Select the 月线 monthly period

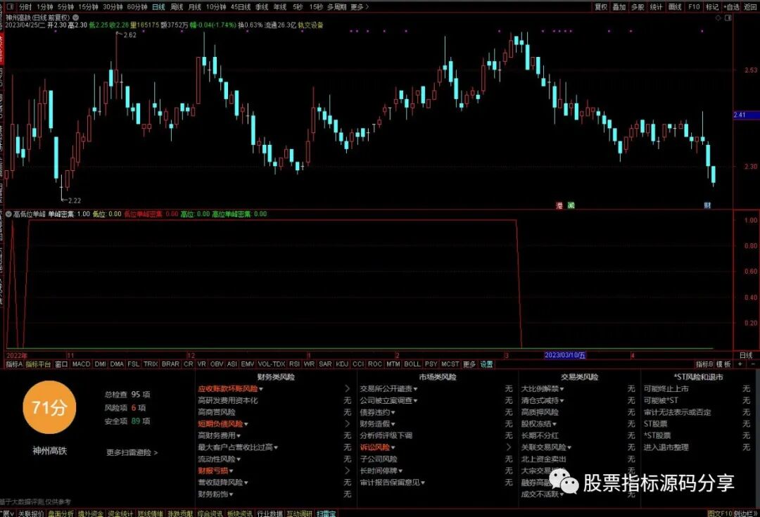coord(194,7)
